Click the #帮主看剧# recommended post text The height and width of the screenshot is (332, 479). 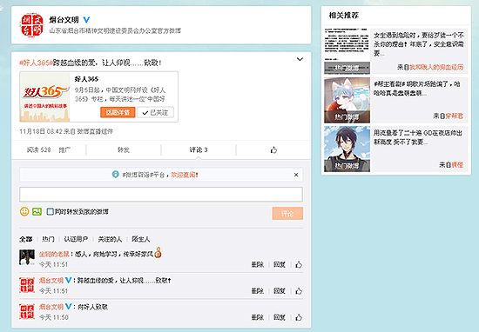417,89
